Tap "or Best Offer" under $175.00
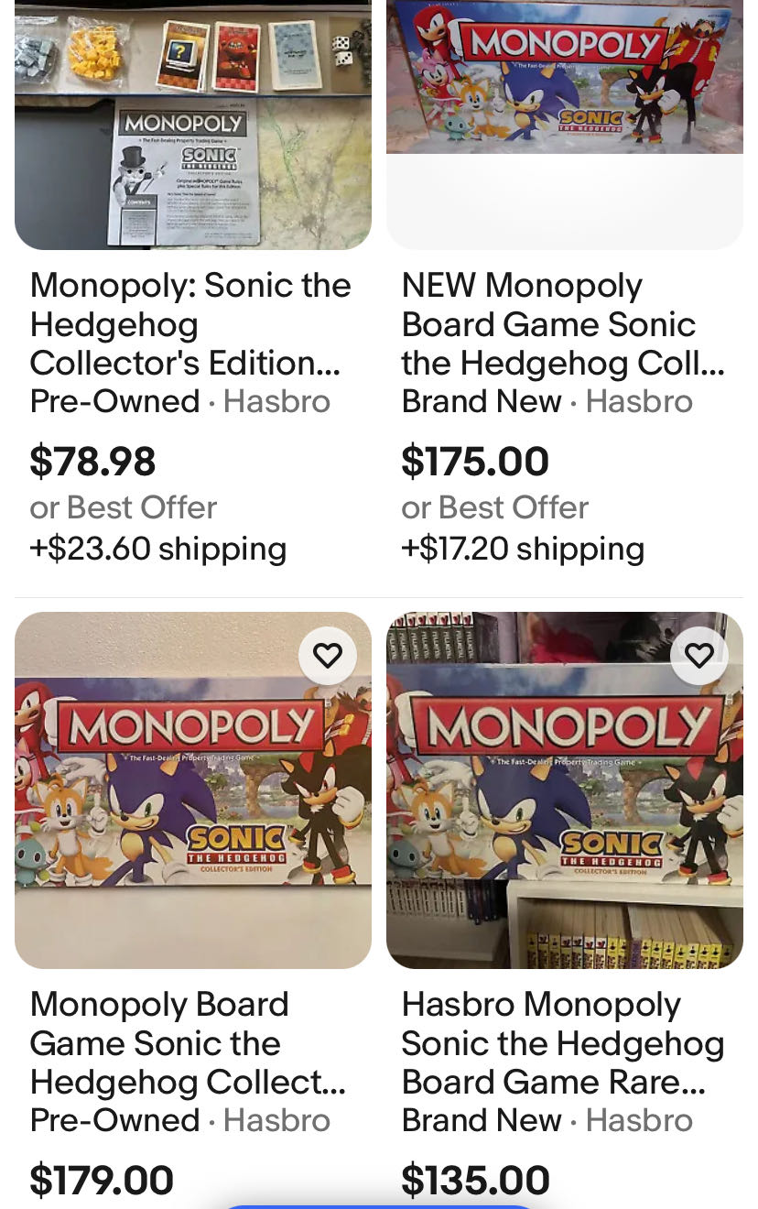This screenshot has width=758, height=1209. [494, 506]
